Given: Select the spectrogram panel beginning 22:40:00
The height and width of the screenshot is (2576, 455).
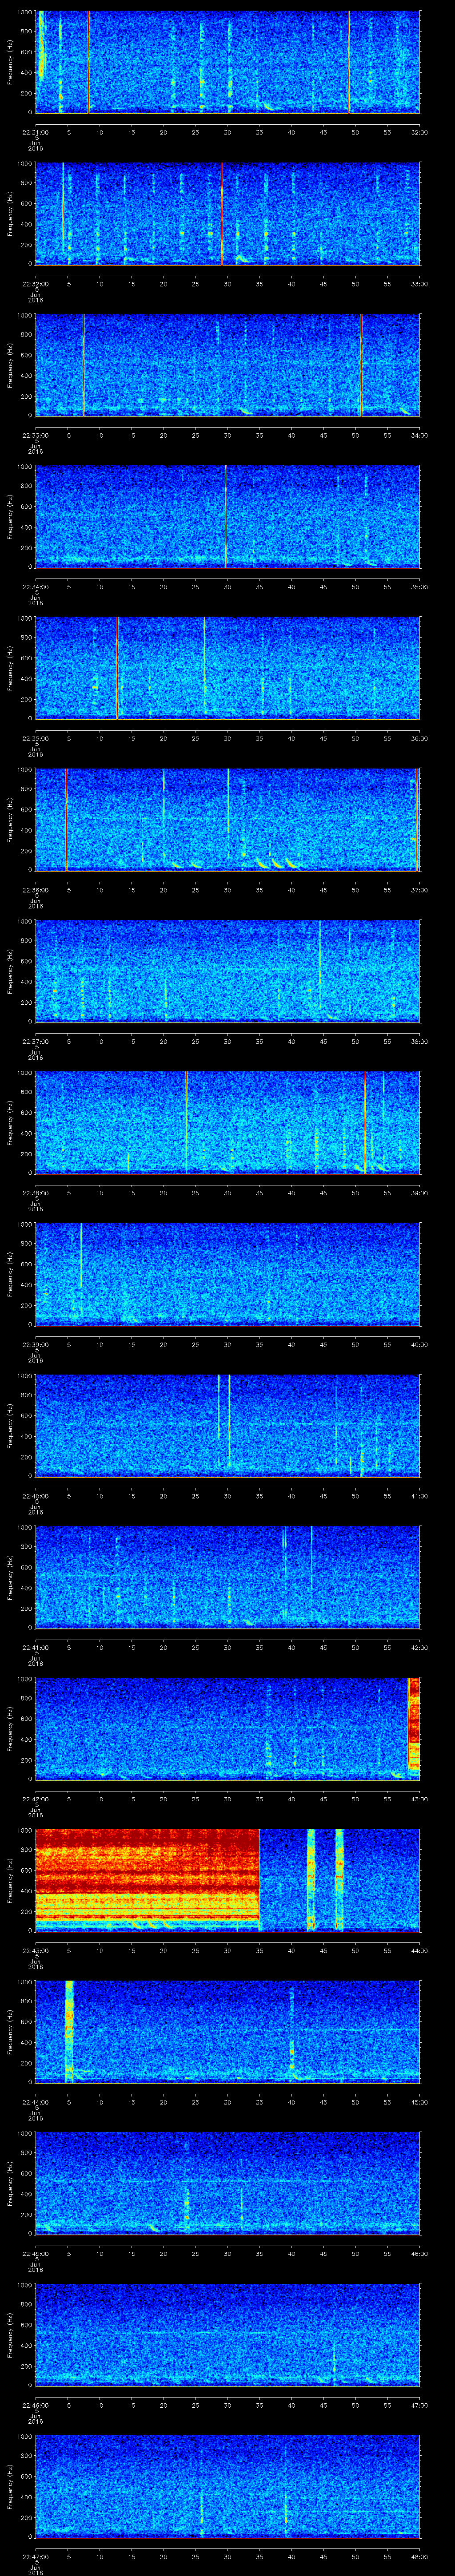Looking at the screenshot, I should (227, 1426).
